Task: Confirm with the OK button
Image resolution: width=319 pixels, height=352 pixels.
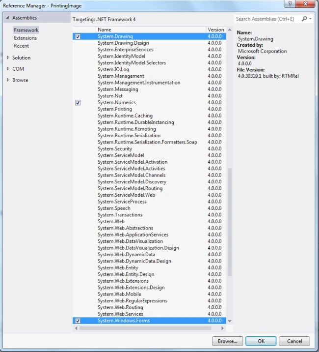Action: pos(261,341)
